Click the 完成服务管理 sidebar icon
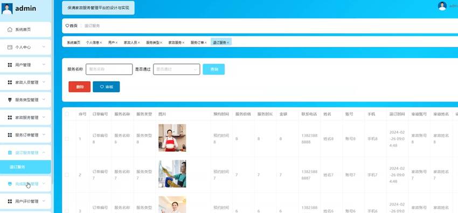 tap(10, 184)
